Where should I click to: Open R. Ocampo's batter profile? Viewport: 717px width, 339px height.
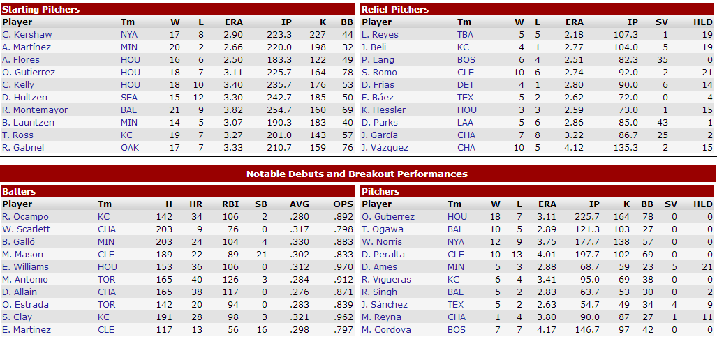click(x=25, y=216)
